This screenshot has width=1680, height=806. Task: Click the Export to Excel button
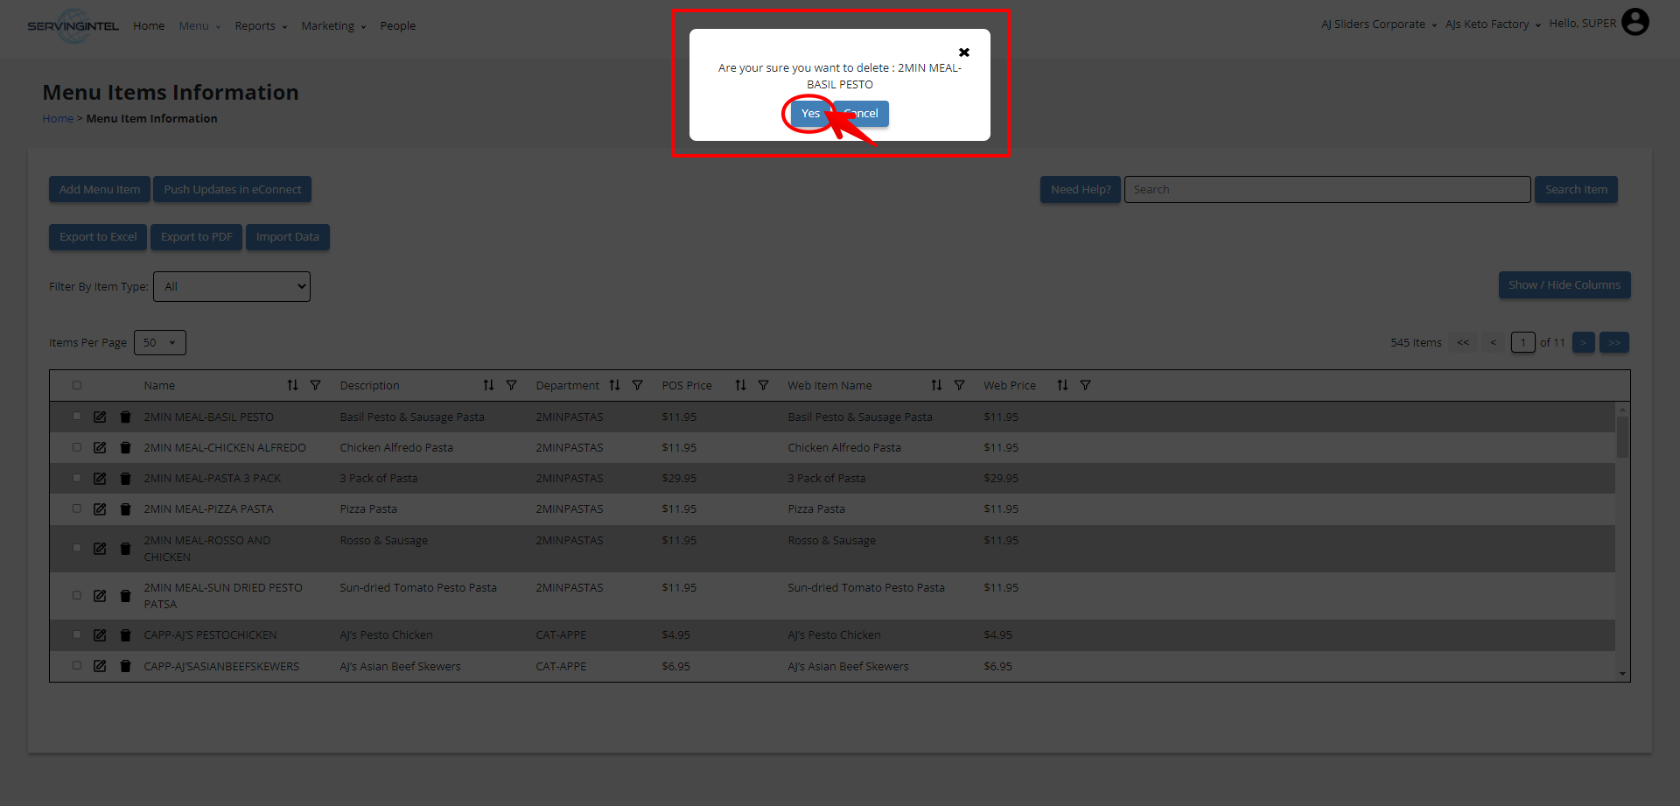[98, 237]
